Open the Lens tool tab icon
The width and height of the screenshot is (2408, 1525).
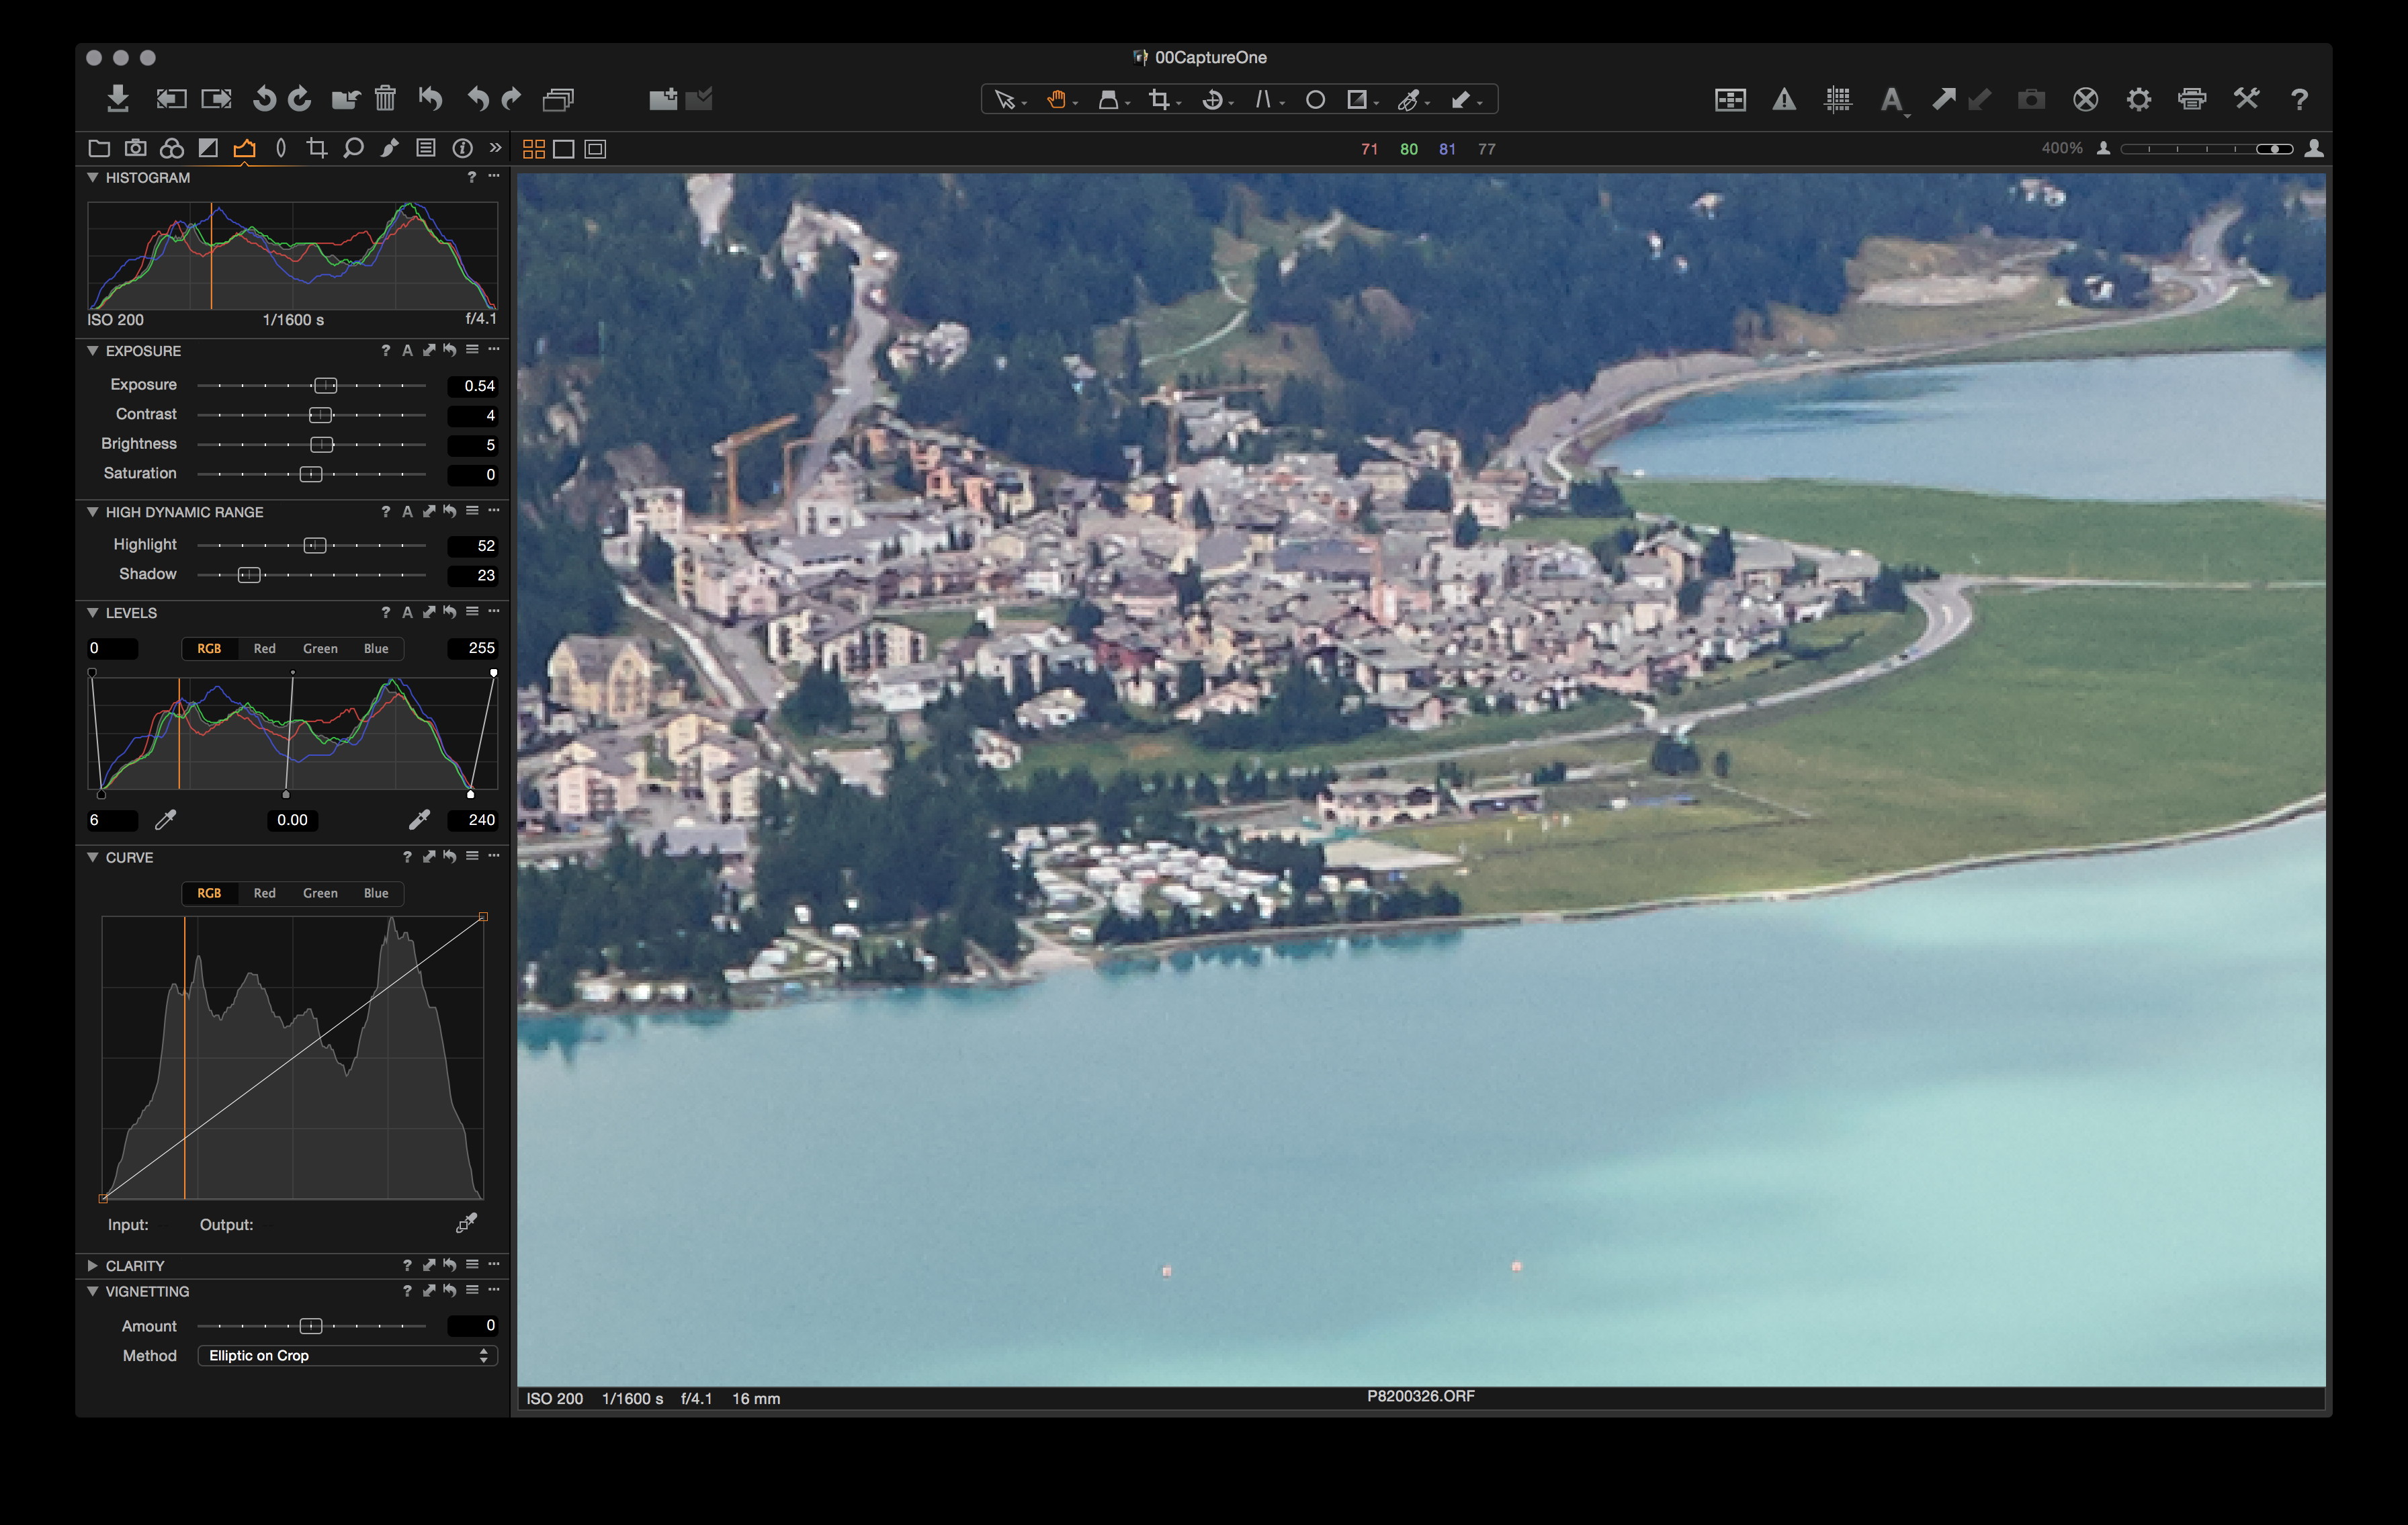coord(281,148)
